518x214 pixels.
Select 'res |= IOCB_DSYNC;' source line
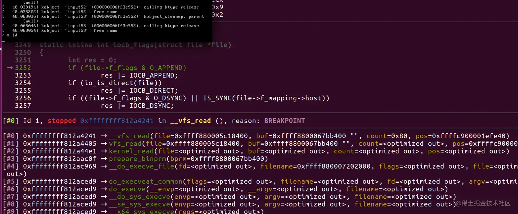click(137, 106)
